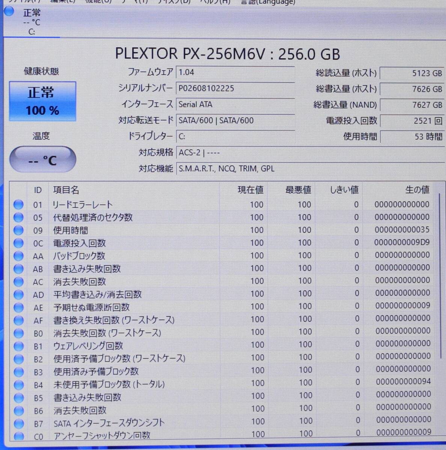Click the status icon next to 電源投入回数
The image size is (446, 450).
point(18,243)
